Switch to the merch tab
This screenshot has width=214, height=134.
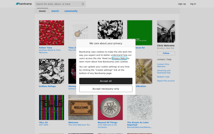55,11
